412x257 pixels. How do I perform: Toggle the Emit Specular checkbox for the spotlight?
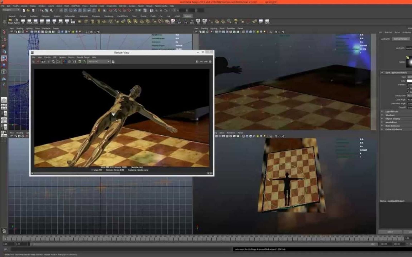click(x=408, y=92)
